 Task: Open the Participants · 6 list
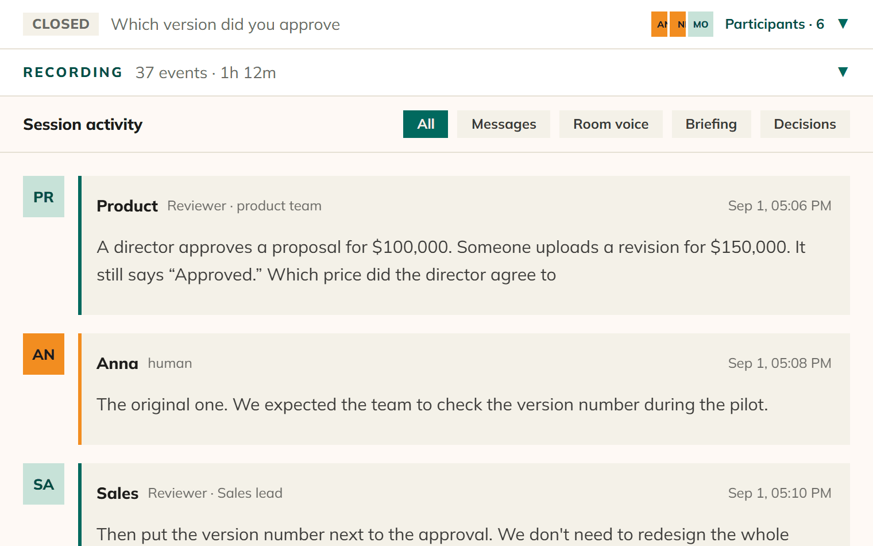[x=774, y=24]
